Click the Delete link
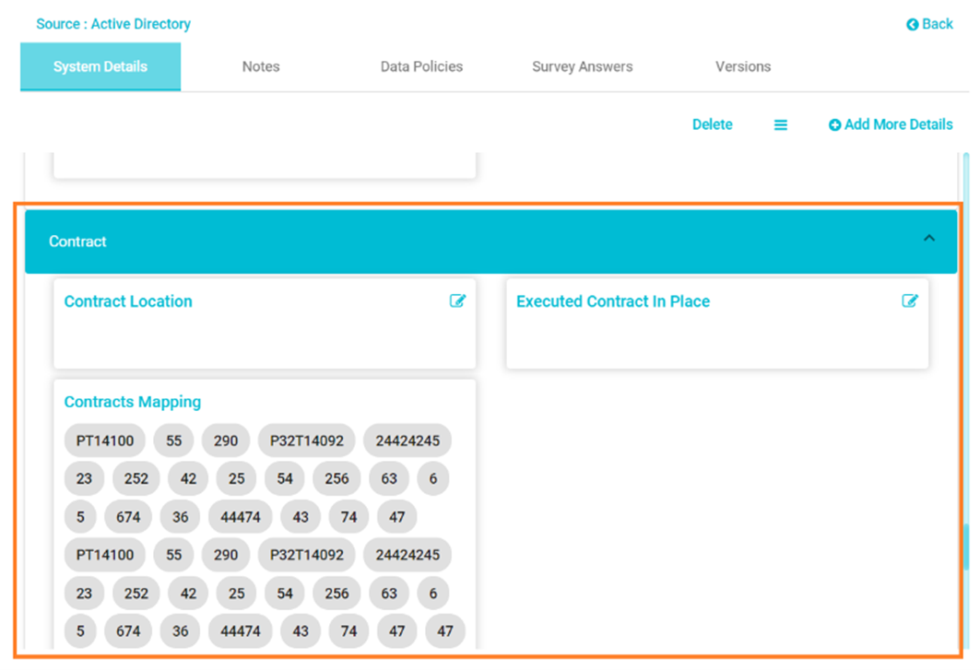 [x=712, y=124]
